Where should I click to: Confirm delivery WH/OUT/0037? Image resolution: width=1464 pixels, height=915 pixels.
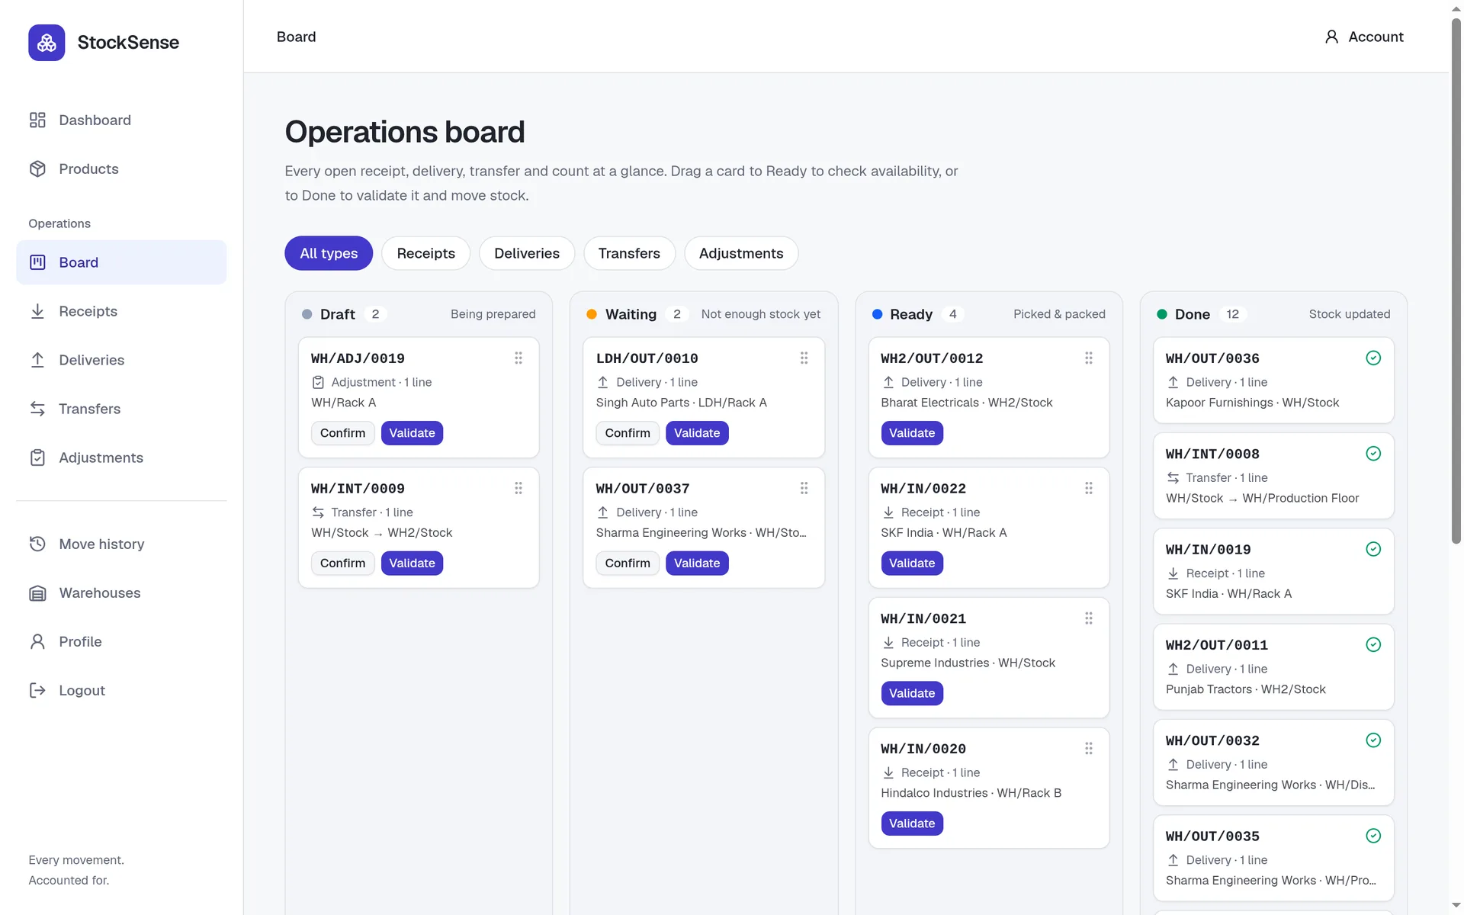(x=628, y=563)
